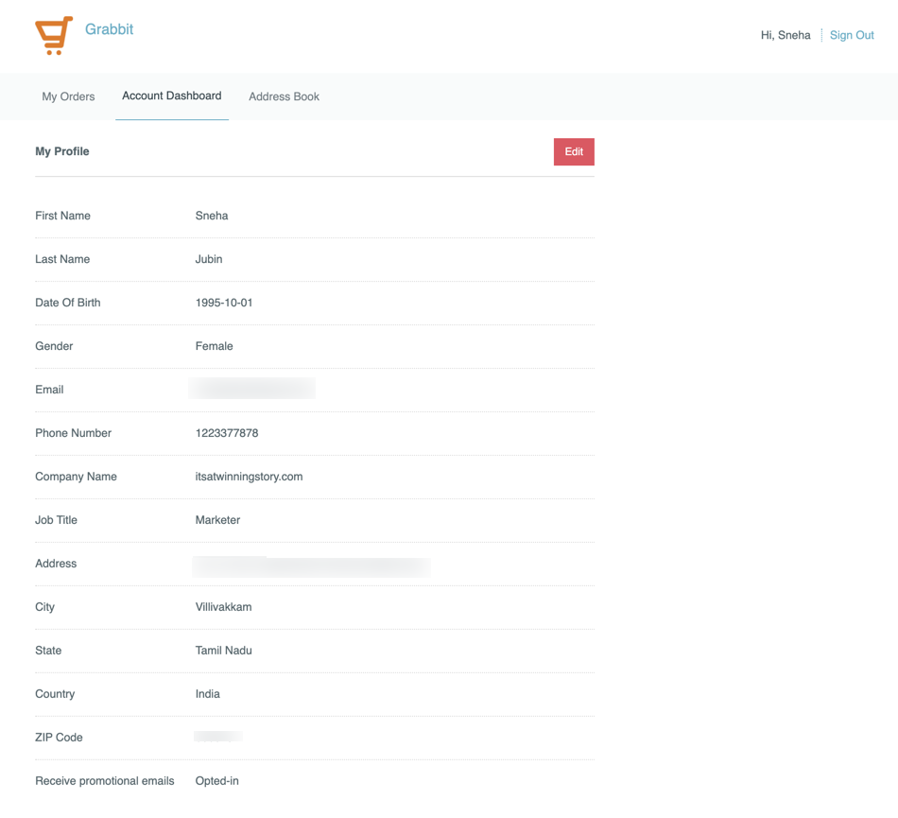
Task: Click the gender value Female
Action: [214, 346]
